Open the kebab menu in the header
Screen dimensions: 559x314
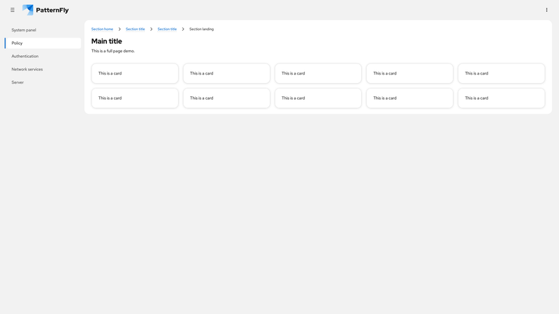coord(546,10)
